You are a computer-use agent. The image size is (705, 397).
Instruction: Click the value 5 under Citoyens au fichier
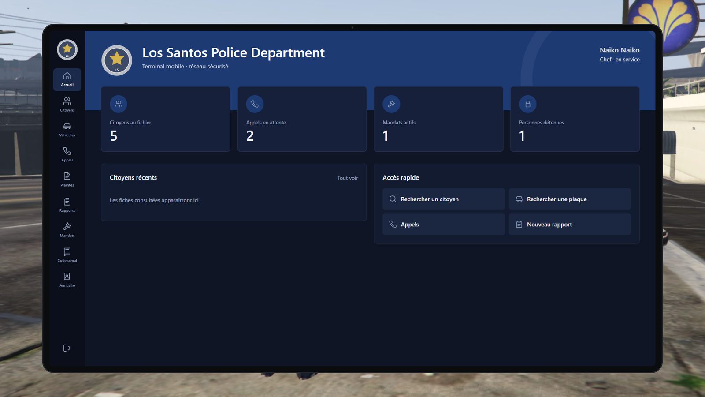click(114, 136)
